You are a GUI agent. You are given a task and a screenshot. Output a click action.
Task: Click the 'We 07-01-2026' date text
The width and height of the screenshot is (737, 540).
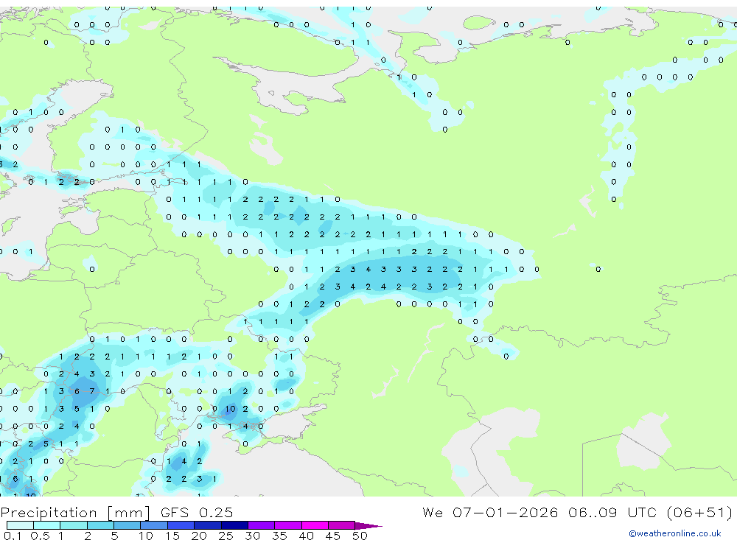tap(490, 512)
